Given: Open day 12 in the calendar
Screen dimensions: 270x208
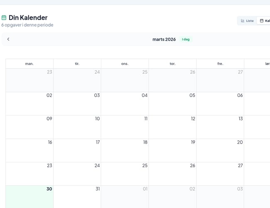Looking at the screenshot, I should point(172,127).
